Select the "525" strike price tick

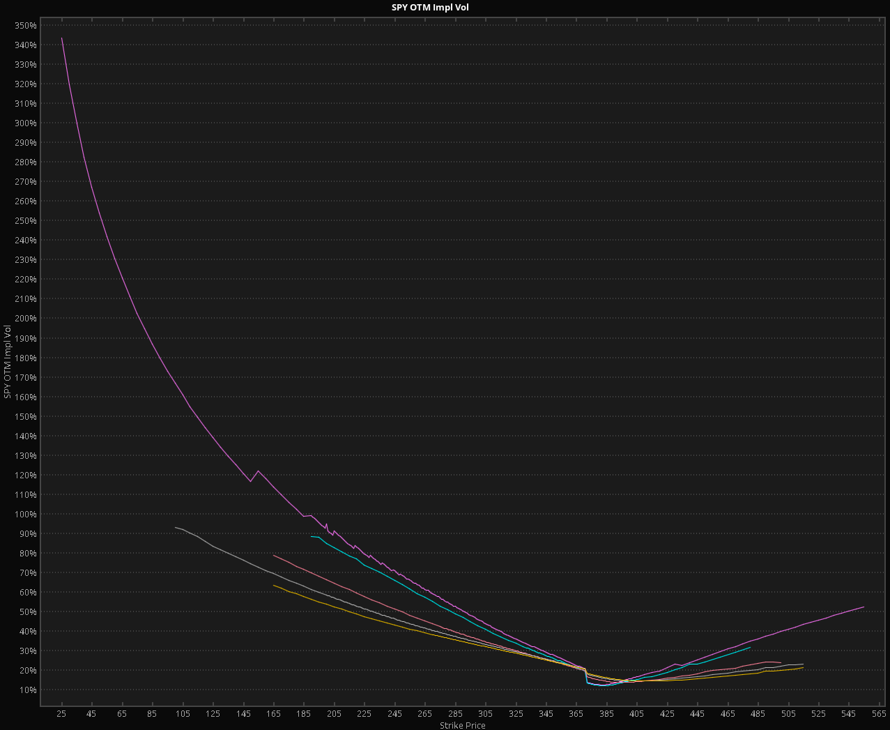(819, 715)
